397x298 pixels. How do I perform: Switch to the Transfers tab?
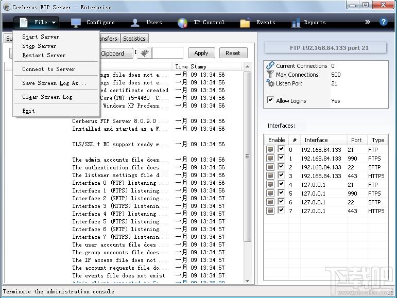[109, 39]
